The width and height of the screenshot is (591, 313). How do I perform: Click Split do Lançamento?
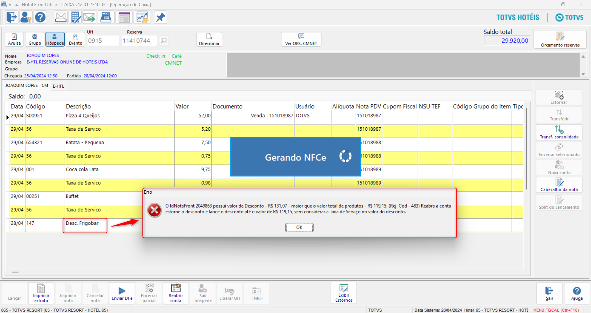[559, 203]
